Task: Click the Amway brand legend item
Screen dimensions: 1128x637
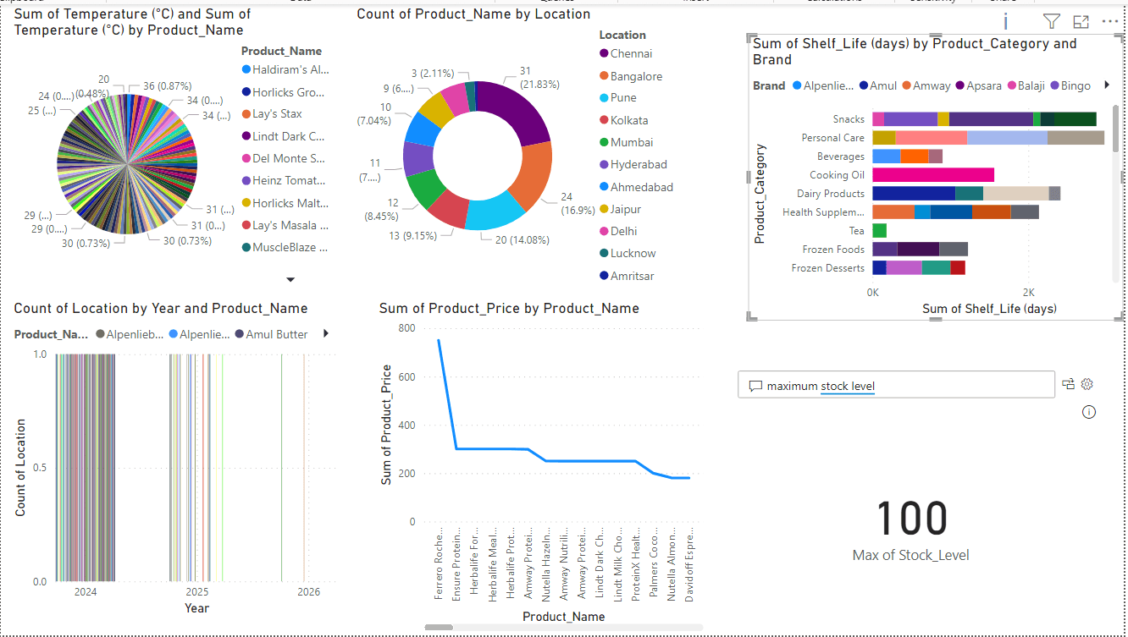Action: click(x=926, y=85)
